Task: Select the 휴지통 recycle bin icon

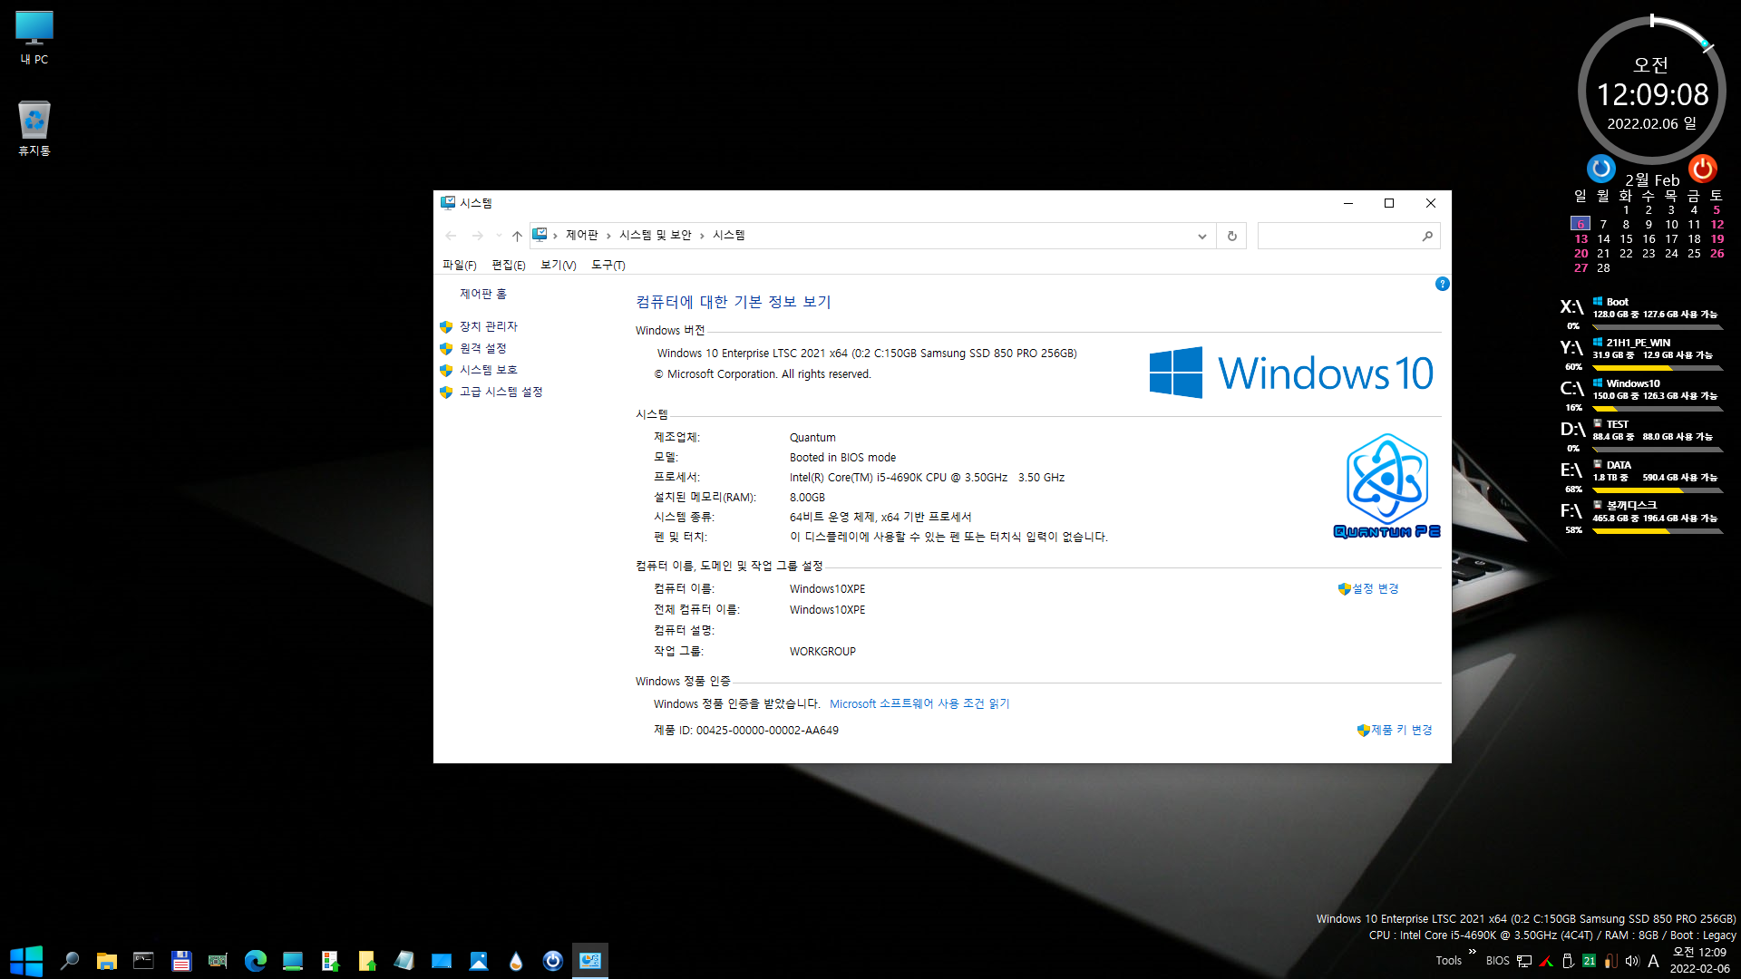Action: 34,128
